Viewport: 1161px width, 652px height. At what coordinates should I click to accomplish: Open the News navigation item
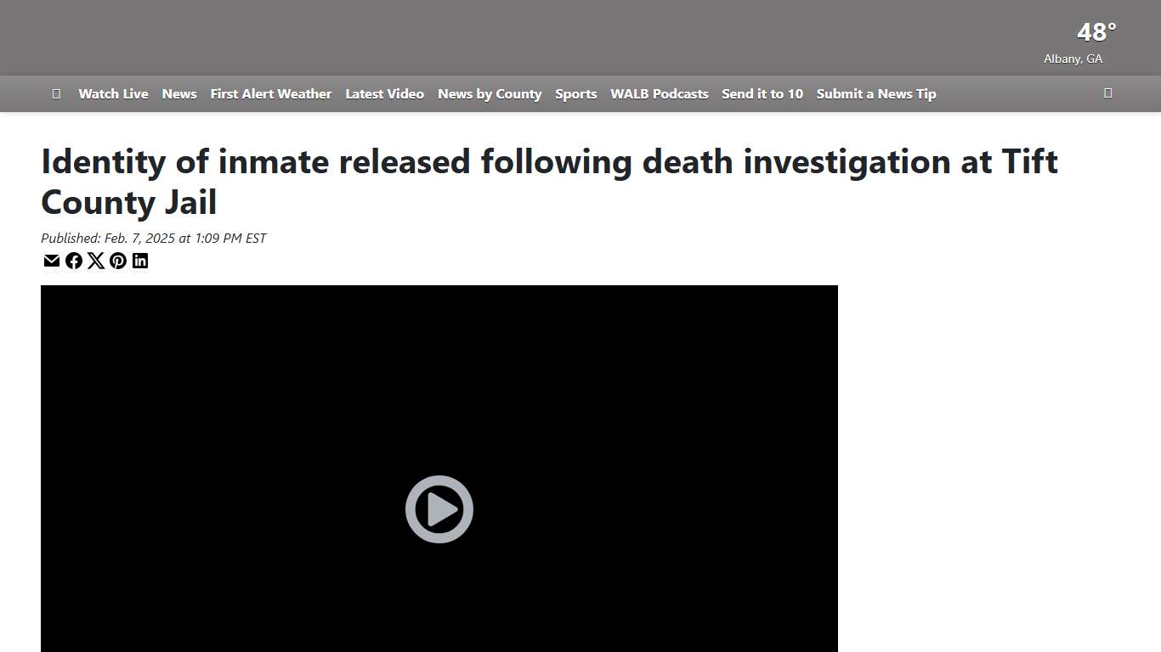(x=178, y=94)
